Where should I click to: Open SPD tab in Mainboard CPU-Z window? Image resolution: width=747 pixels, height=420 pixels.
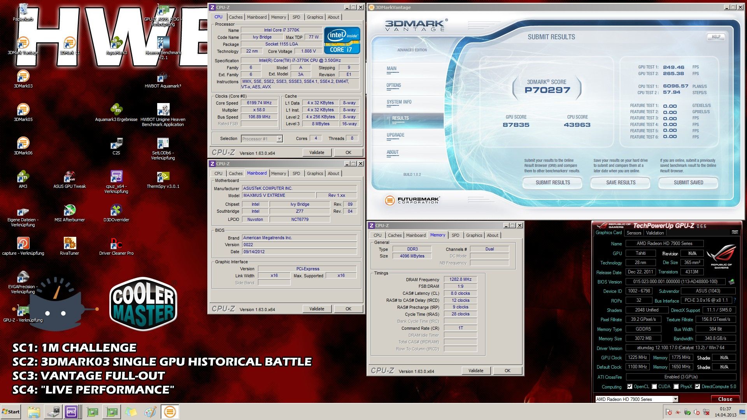click(296, 173)
